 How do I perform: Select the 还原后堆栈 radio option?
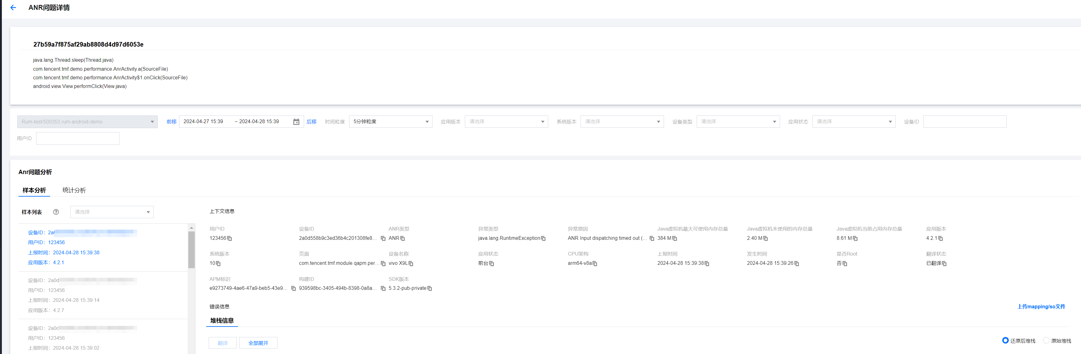click(1005, 340)
